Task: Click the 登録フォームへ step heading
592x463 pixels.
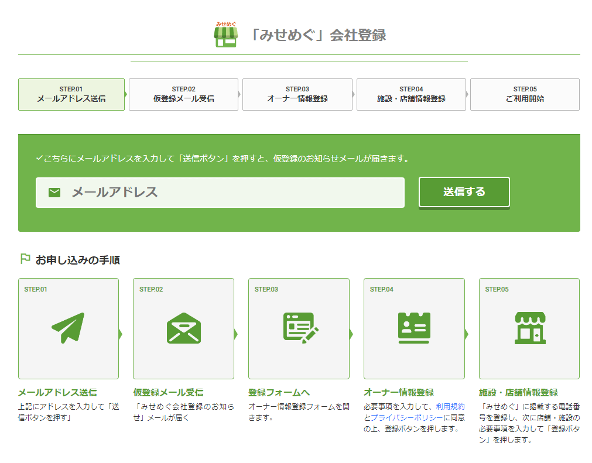Action: (x=279, y=392)
